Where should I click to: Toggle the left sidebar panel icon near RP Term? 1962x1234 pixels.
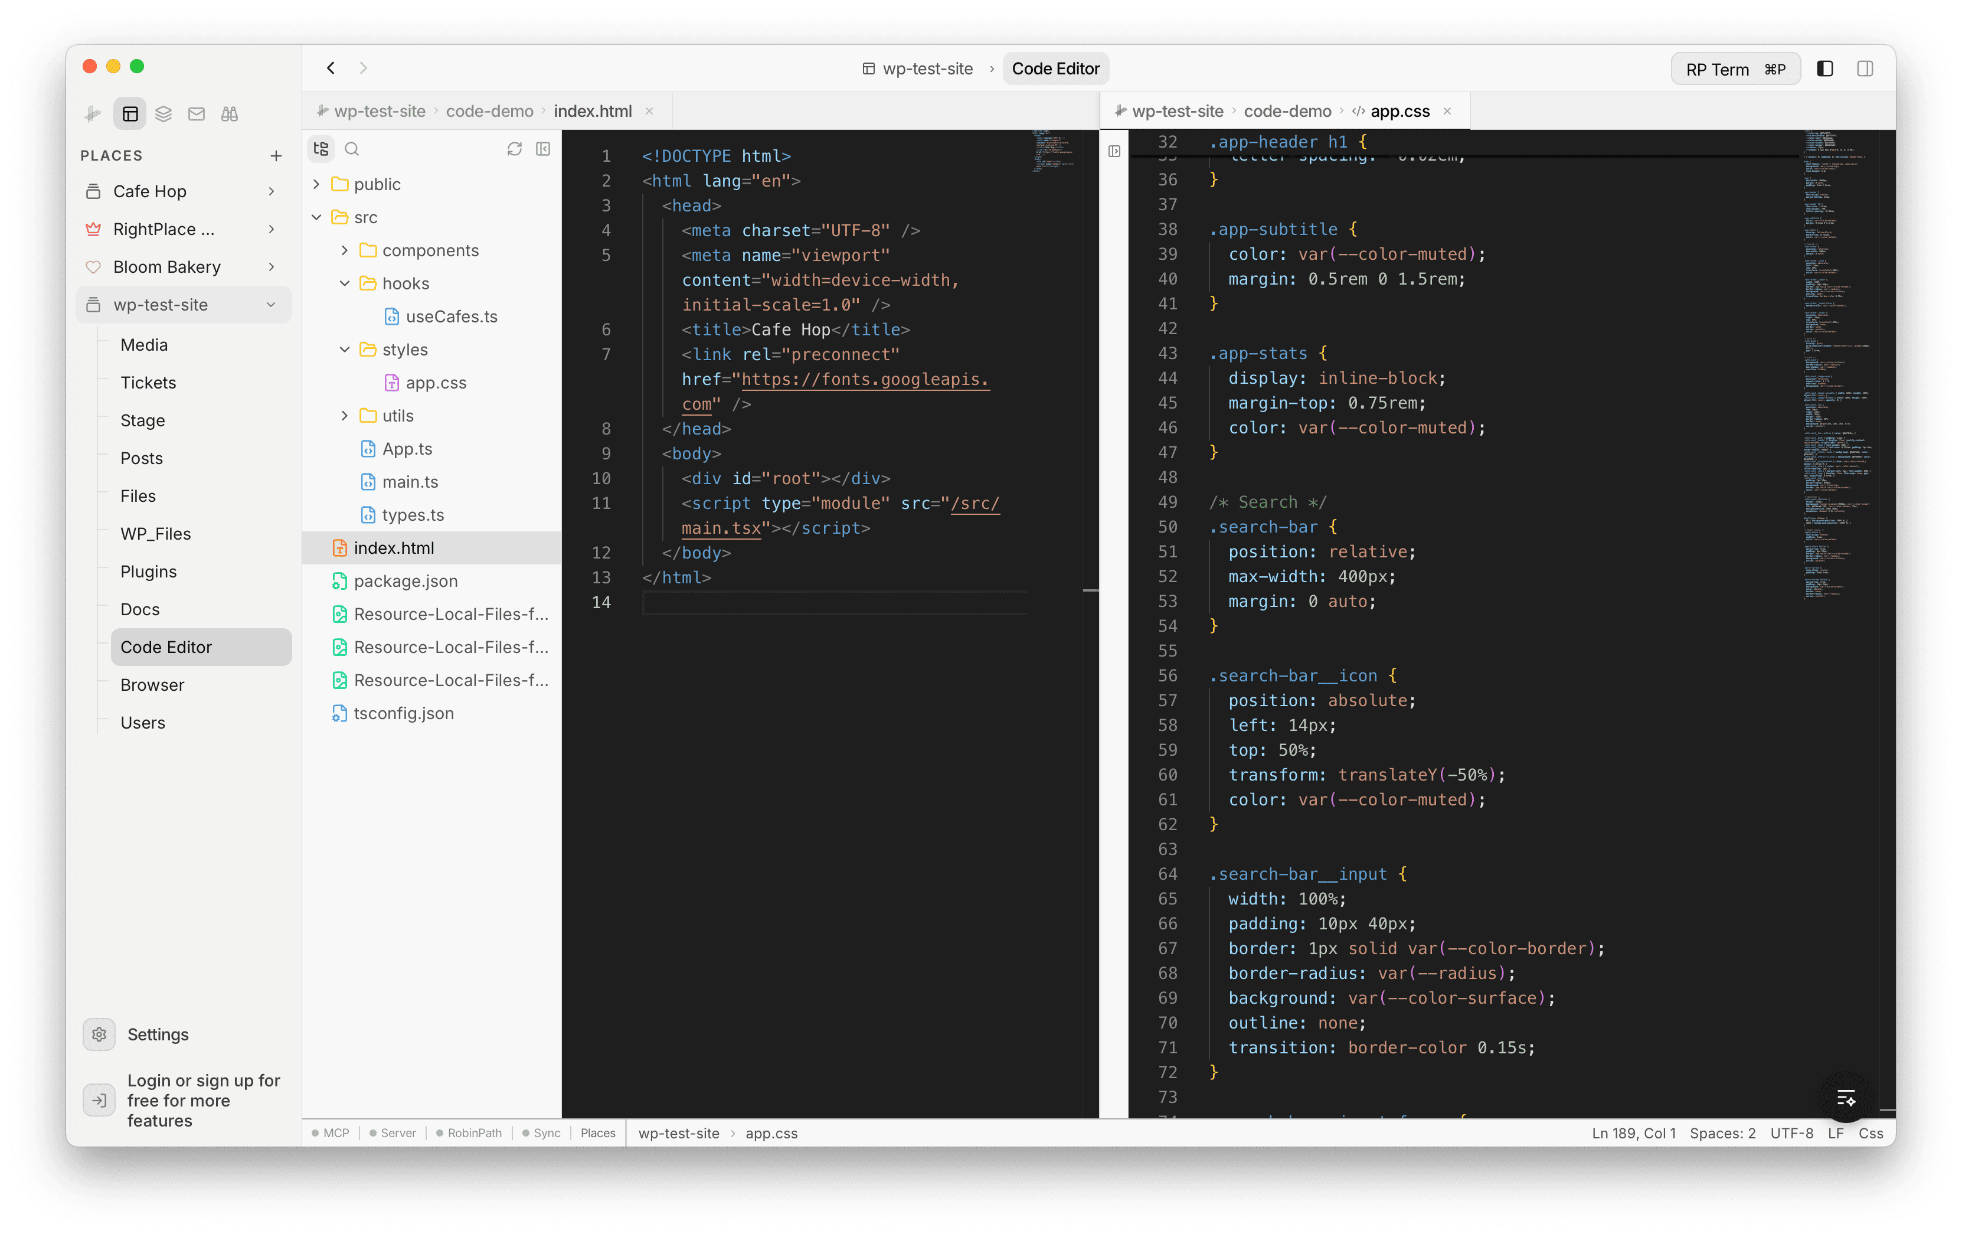(x=1825, y=68)
